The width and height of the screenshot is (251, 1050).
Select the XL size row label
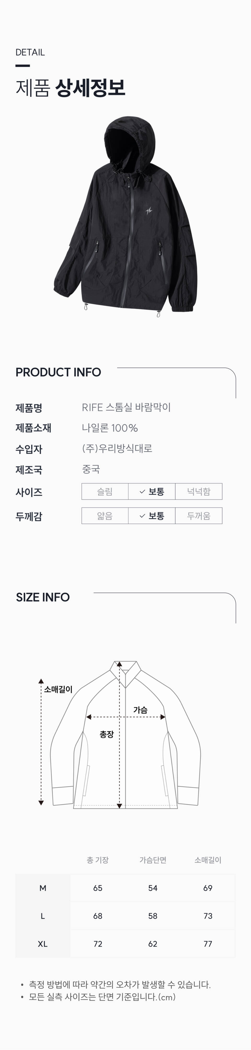point(43,944)
